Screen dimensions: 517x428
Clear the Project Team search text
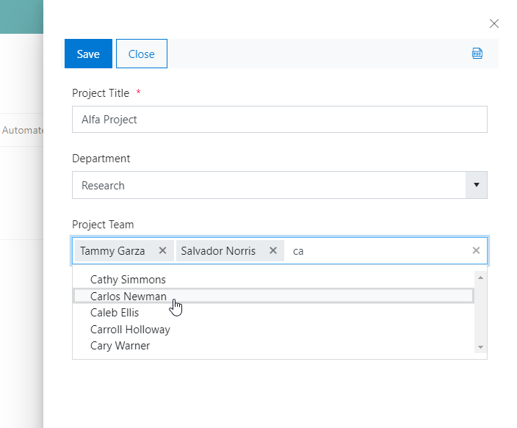(x=476, y=250)
